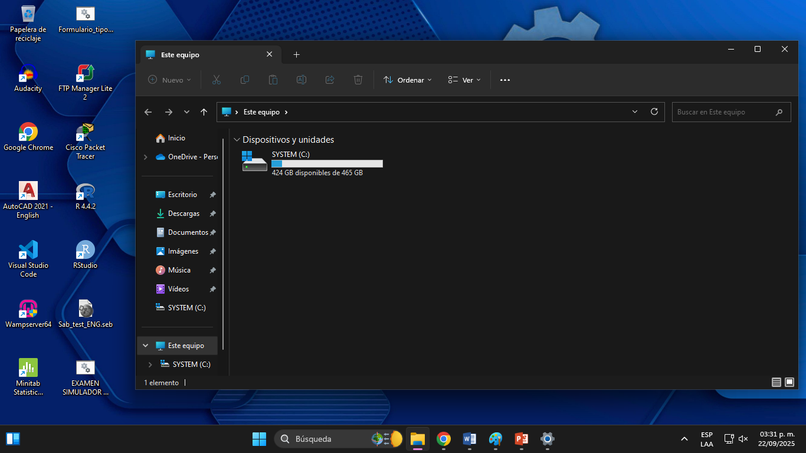This screenshot has width=806, height=453.
Task: Toggle the muted volume icon in tray
Action: tap(743, 439)
